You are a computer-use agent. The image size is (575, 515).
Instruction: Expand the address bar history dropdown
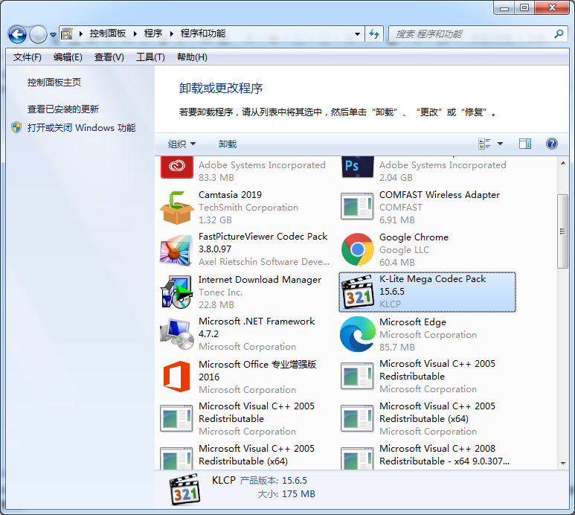[x=358, y=34]
